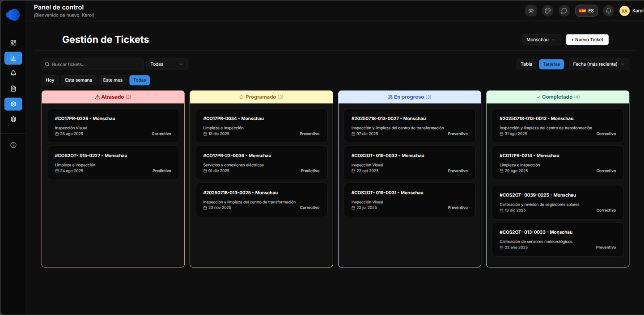Filter tickets by Hoy
The width and height of the screenshot is (644, 315).
pos(50,80)
